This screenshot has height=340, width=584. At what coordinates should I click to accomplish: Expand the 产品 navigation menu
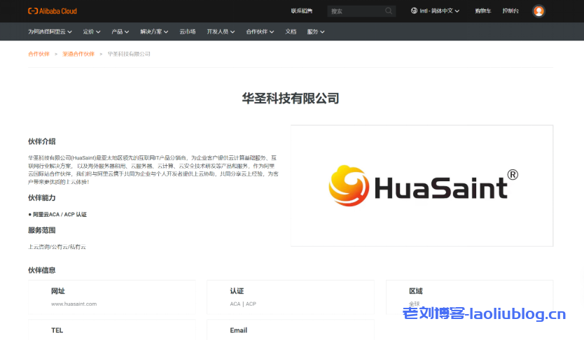[120, 31]
